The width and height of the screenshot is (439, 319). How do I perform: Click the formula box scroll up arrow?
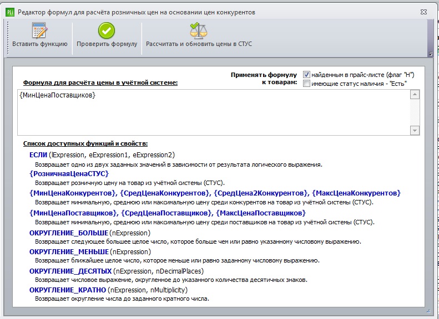415,94
